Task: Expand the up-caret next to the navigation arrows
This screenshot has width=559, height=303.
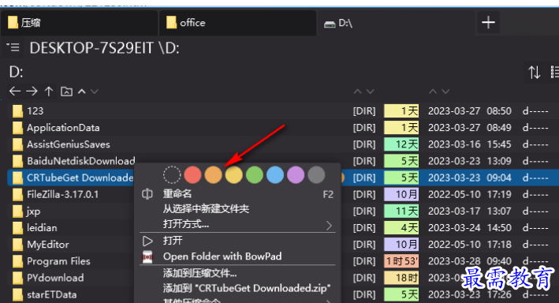Action: pyautogui.click(x=82, y=92)
